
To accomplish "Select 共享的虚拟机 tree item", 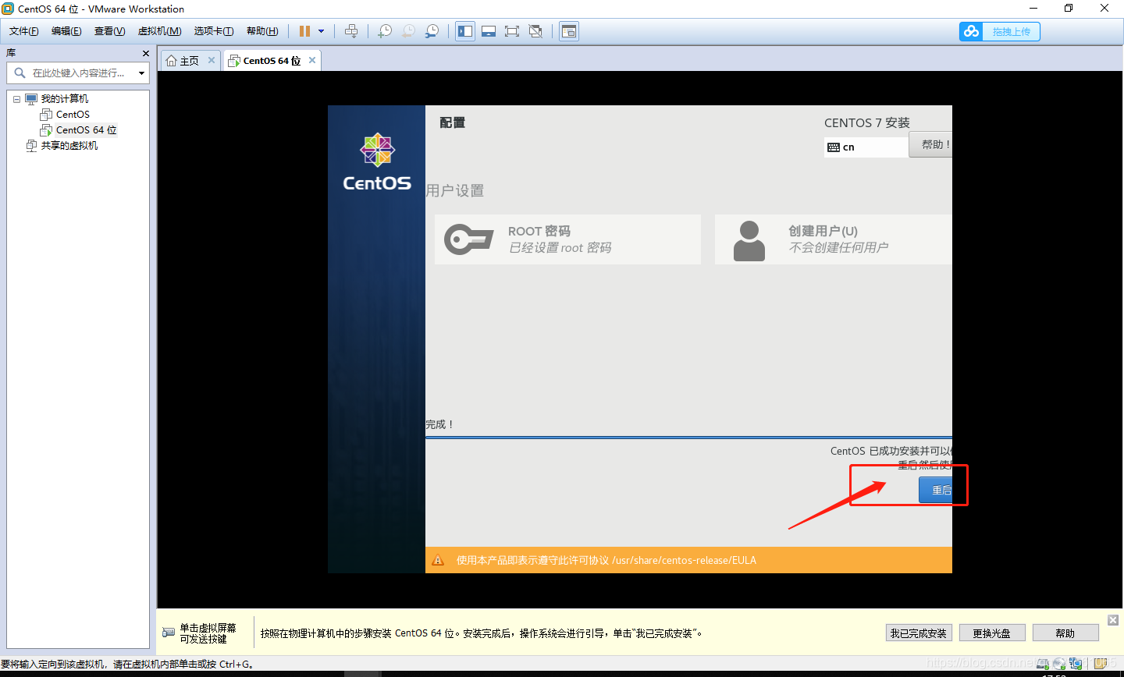I will coord(69,146).
